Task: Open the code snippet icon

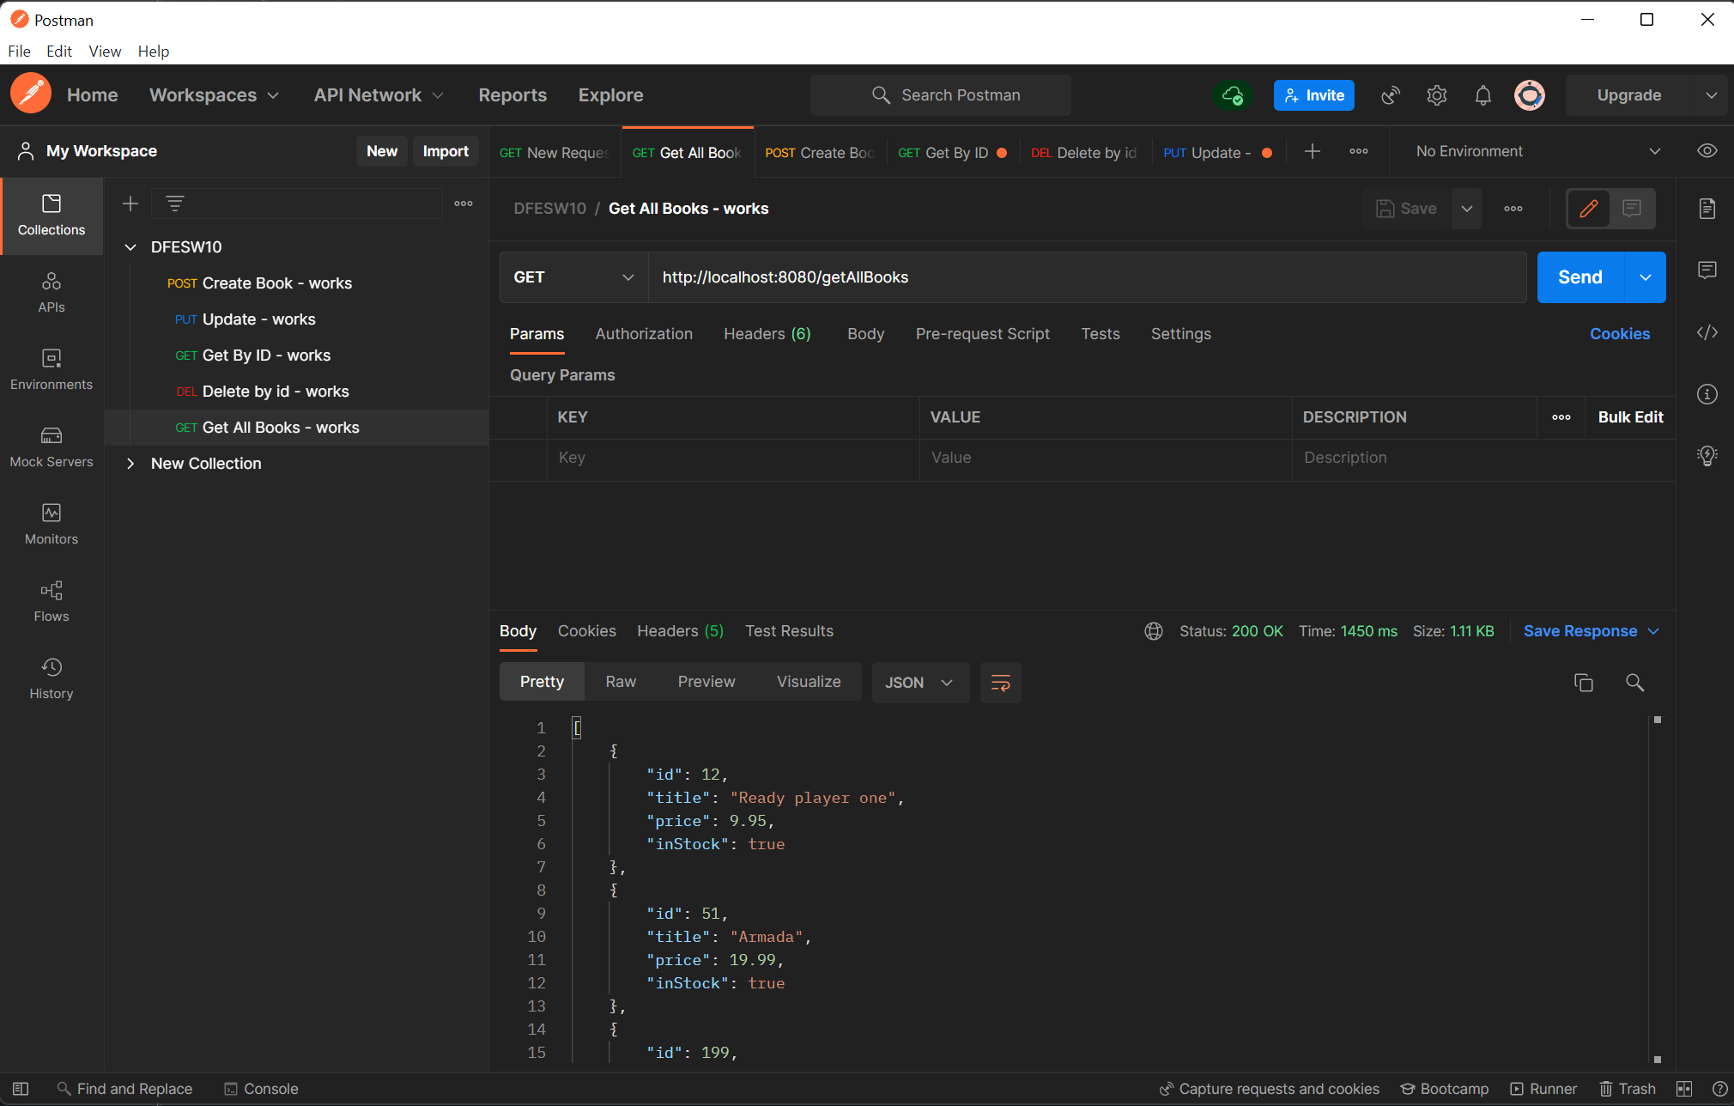Action: 1707,332
